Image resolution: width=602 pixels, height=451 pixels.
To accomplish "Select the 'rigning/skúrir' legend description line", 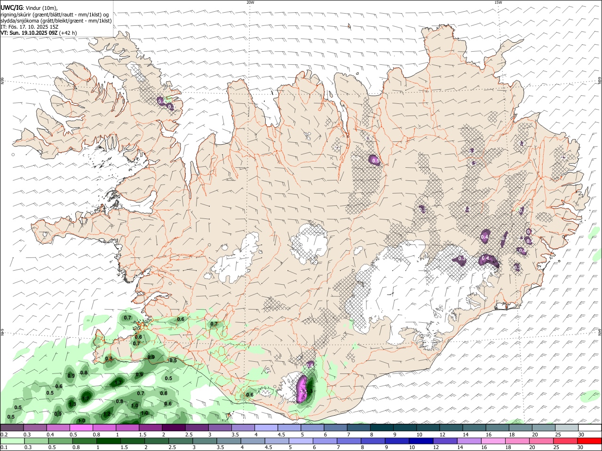I will coord(55,14).
